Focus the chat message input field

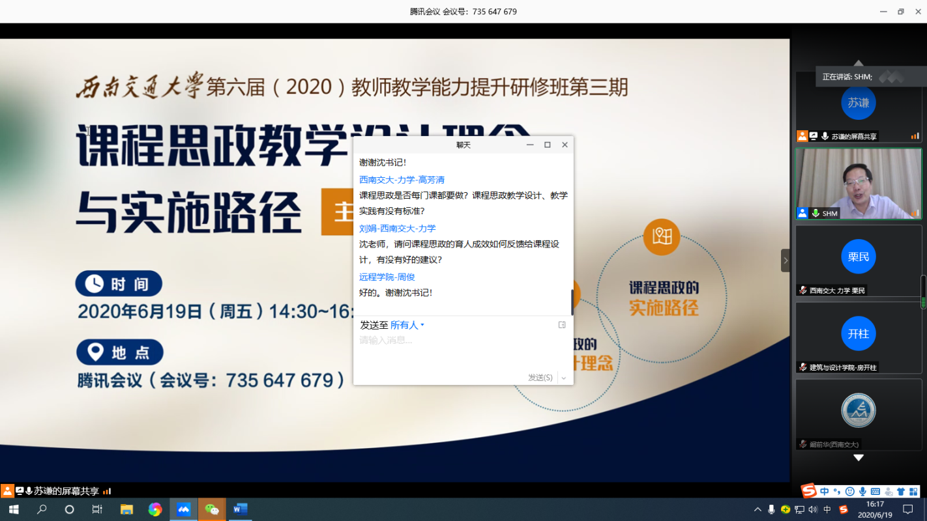456,352
